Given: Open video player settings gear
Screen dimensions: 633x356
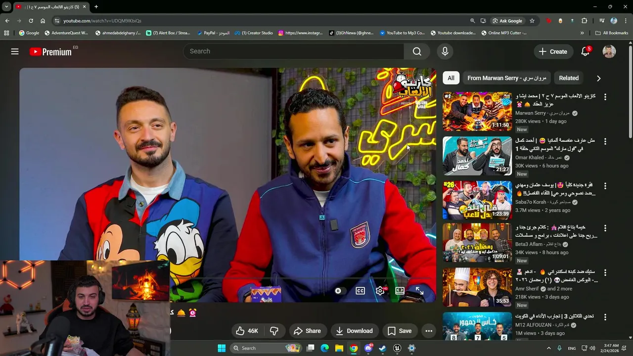Looking at the screenshot, I should coord(380,291).
